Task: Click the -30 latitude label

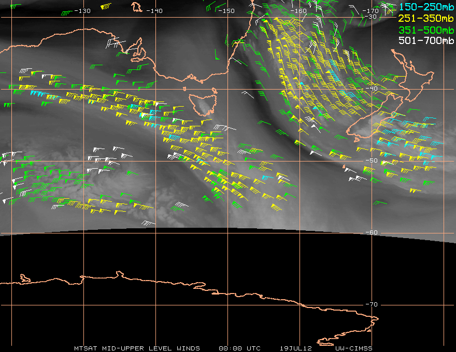Action: (x=370, y=17)
